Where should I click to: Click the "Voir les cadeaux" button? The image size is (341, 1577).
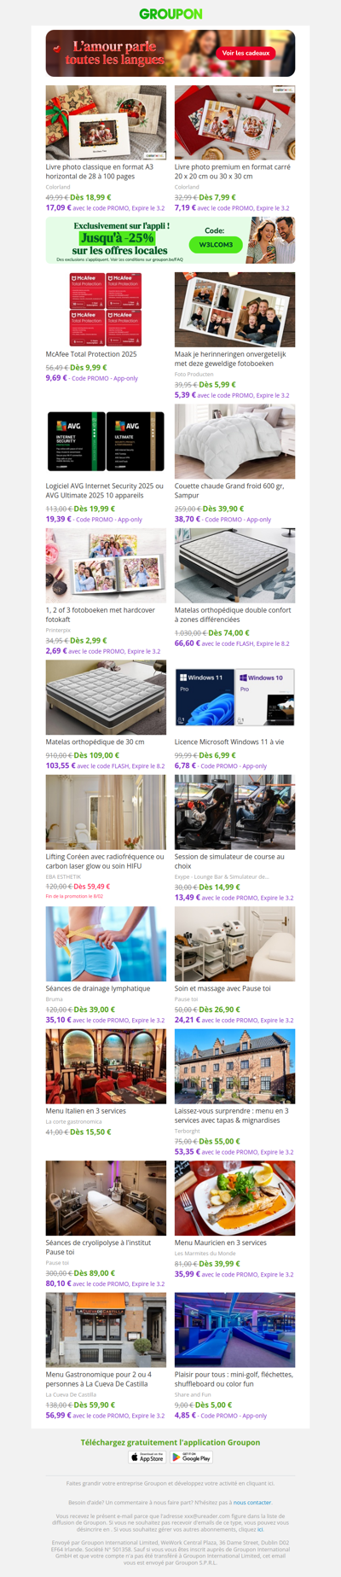click(x=246, y=53)
